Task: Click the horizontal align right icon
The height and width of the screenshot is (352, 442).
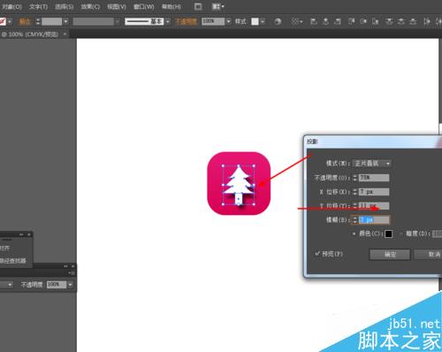Action: 338,21
